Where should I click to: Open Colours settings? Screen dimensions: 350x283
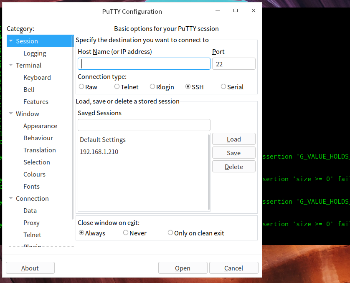click(34, 174)
